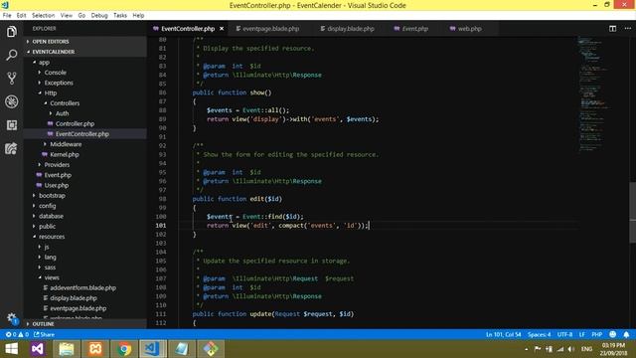Open the Tasks menu
The width and height of the screenshot is (636, 358).
120,16
